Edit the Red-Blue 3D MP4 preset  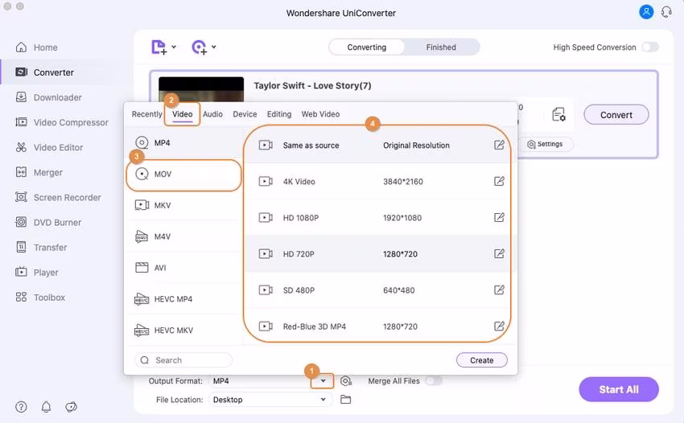click(499, 326)
